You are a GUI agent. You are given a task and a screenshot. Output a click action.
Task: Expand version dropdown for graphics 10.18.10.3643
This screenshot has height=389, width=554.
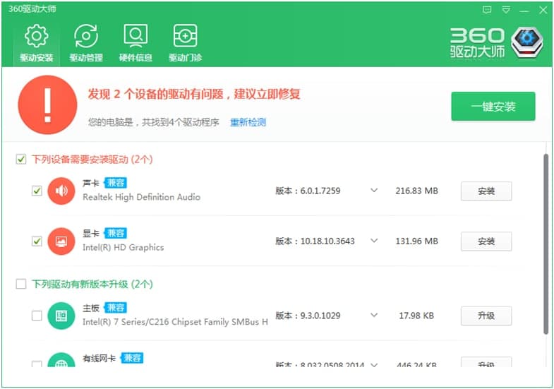click(374, 241)
